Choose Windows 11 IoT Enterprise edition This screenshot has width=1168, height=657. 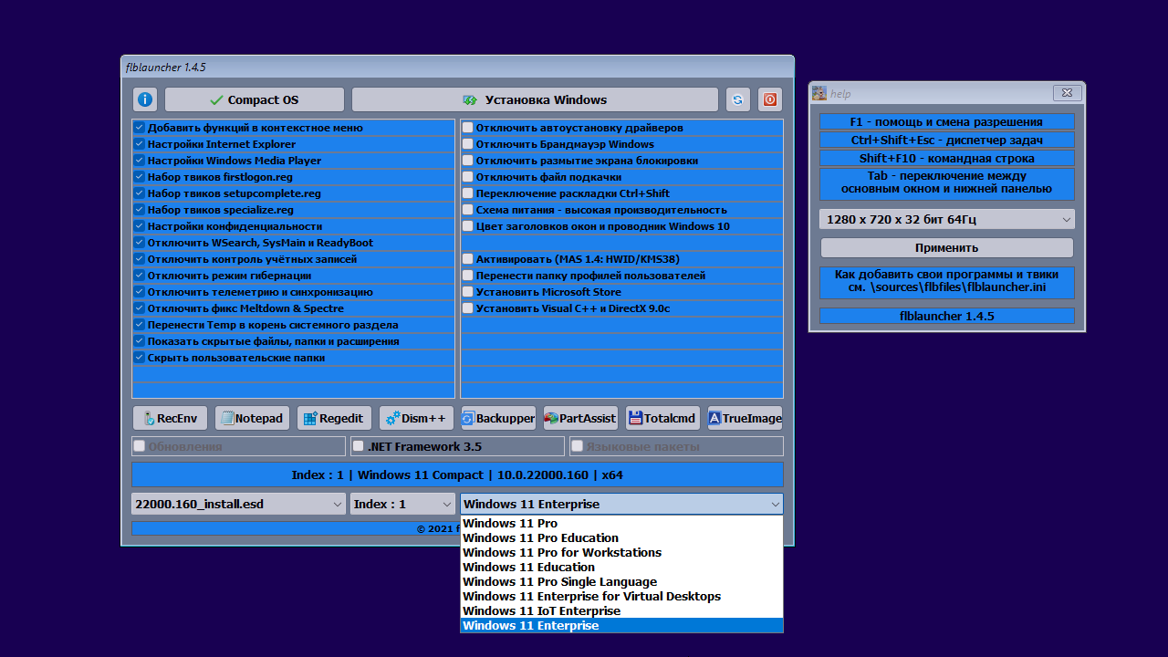pos(541,611)
